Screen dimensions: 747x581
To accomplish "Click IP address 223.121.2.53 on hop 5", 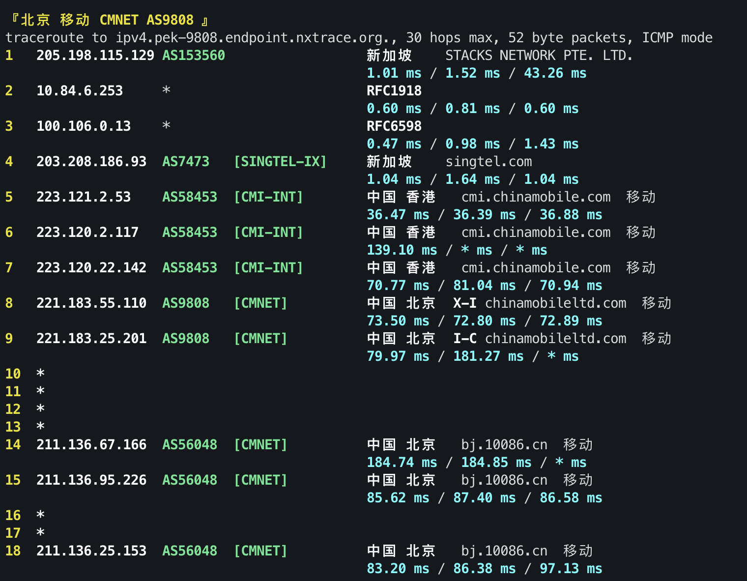I will click(83, 197).
